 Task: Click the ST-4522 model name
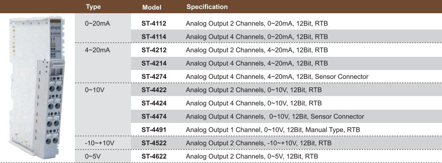click(x=154, y=143)
